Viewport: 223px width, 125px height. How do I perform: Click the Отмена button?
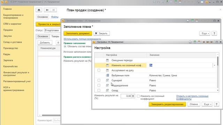pos(194,104)
